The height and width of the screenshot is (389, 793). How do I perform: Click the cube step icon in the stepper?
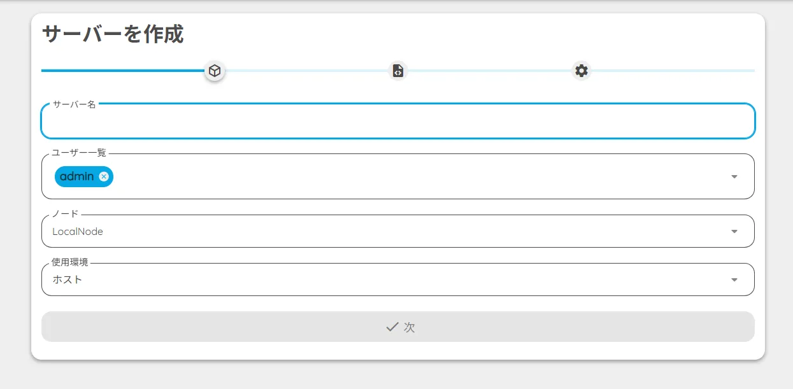(215, 71)
